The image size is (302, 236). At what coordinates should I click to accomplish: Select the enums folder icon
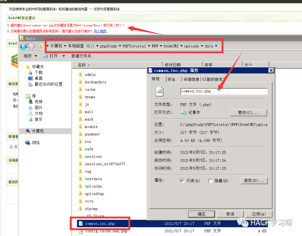[x=81, y=97]
